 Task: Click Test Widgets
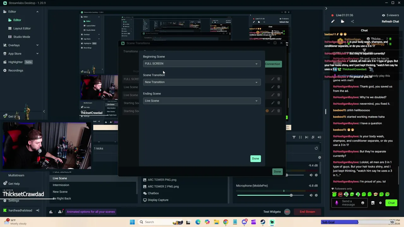tap(272, 212)
